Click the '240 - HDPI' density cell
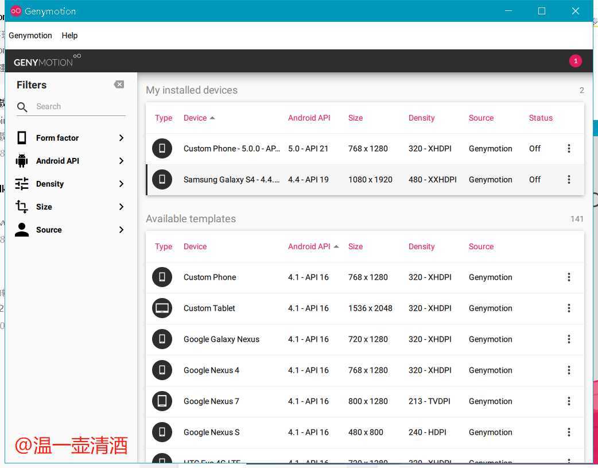The image size is (598, 468). coord(427,432)
